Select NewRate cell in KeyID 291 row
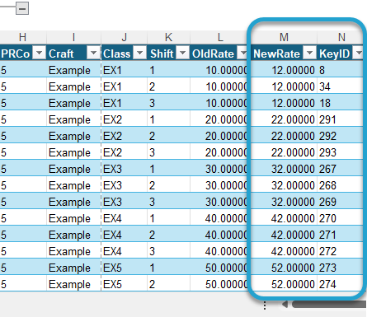Screen dimensions: 367x317 coord(284,119)
